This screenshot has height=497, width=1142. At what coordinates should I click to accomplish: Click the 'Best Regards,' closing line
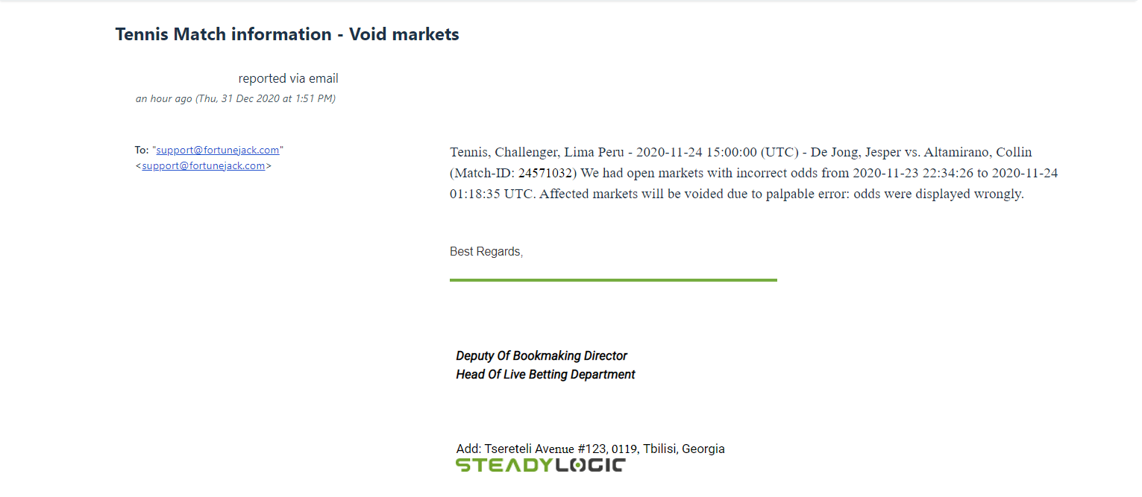point(486,252)
